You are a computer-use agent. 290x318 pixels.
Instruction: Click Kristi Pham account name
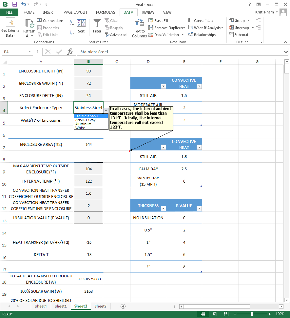[x=264, y=12]
